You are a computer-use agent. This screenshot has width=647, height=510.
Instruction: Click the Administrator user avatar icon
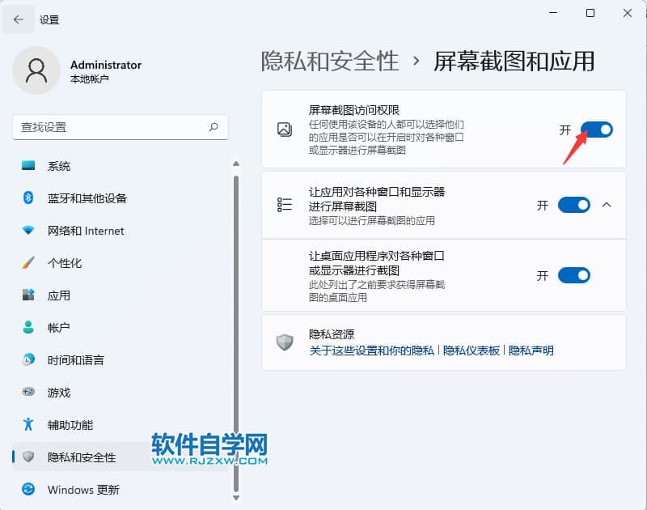[36, 70]
